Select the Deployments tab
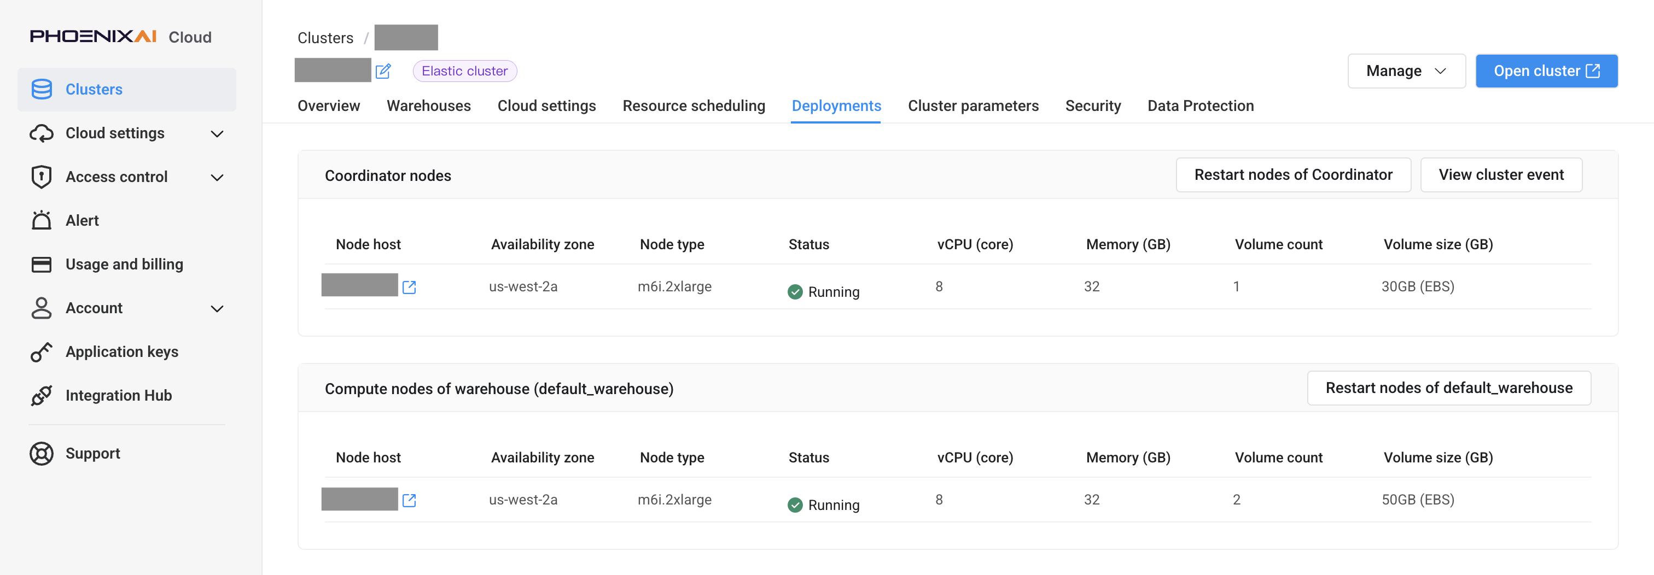Image resolution: width=1654 pixels, height=575 pixels. (x=836, y=106)
